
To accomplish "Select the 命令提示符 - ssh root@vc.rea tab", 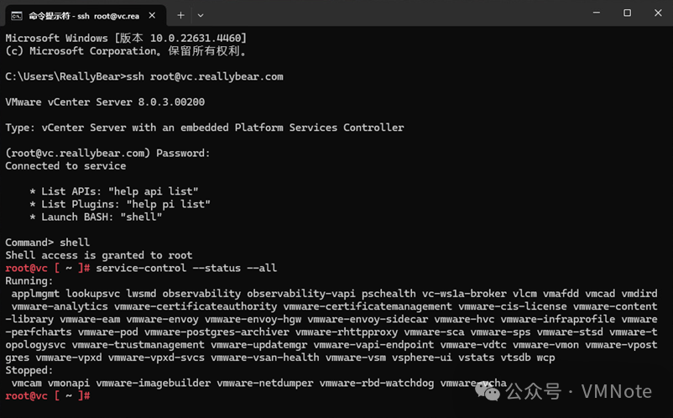I will [85, 15].
